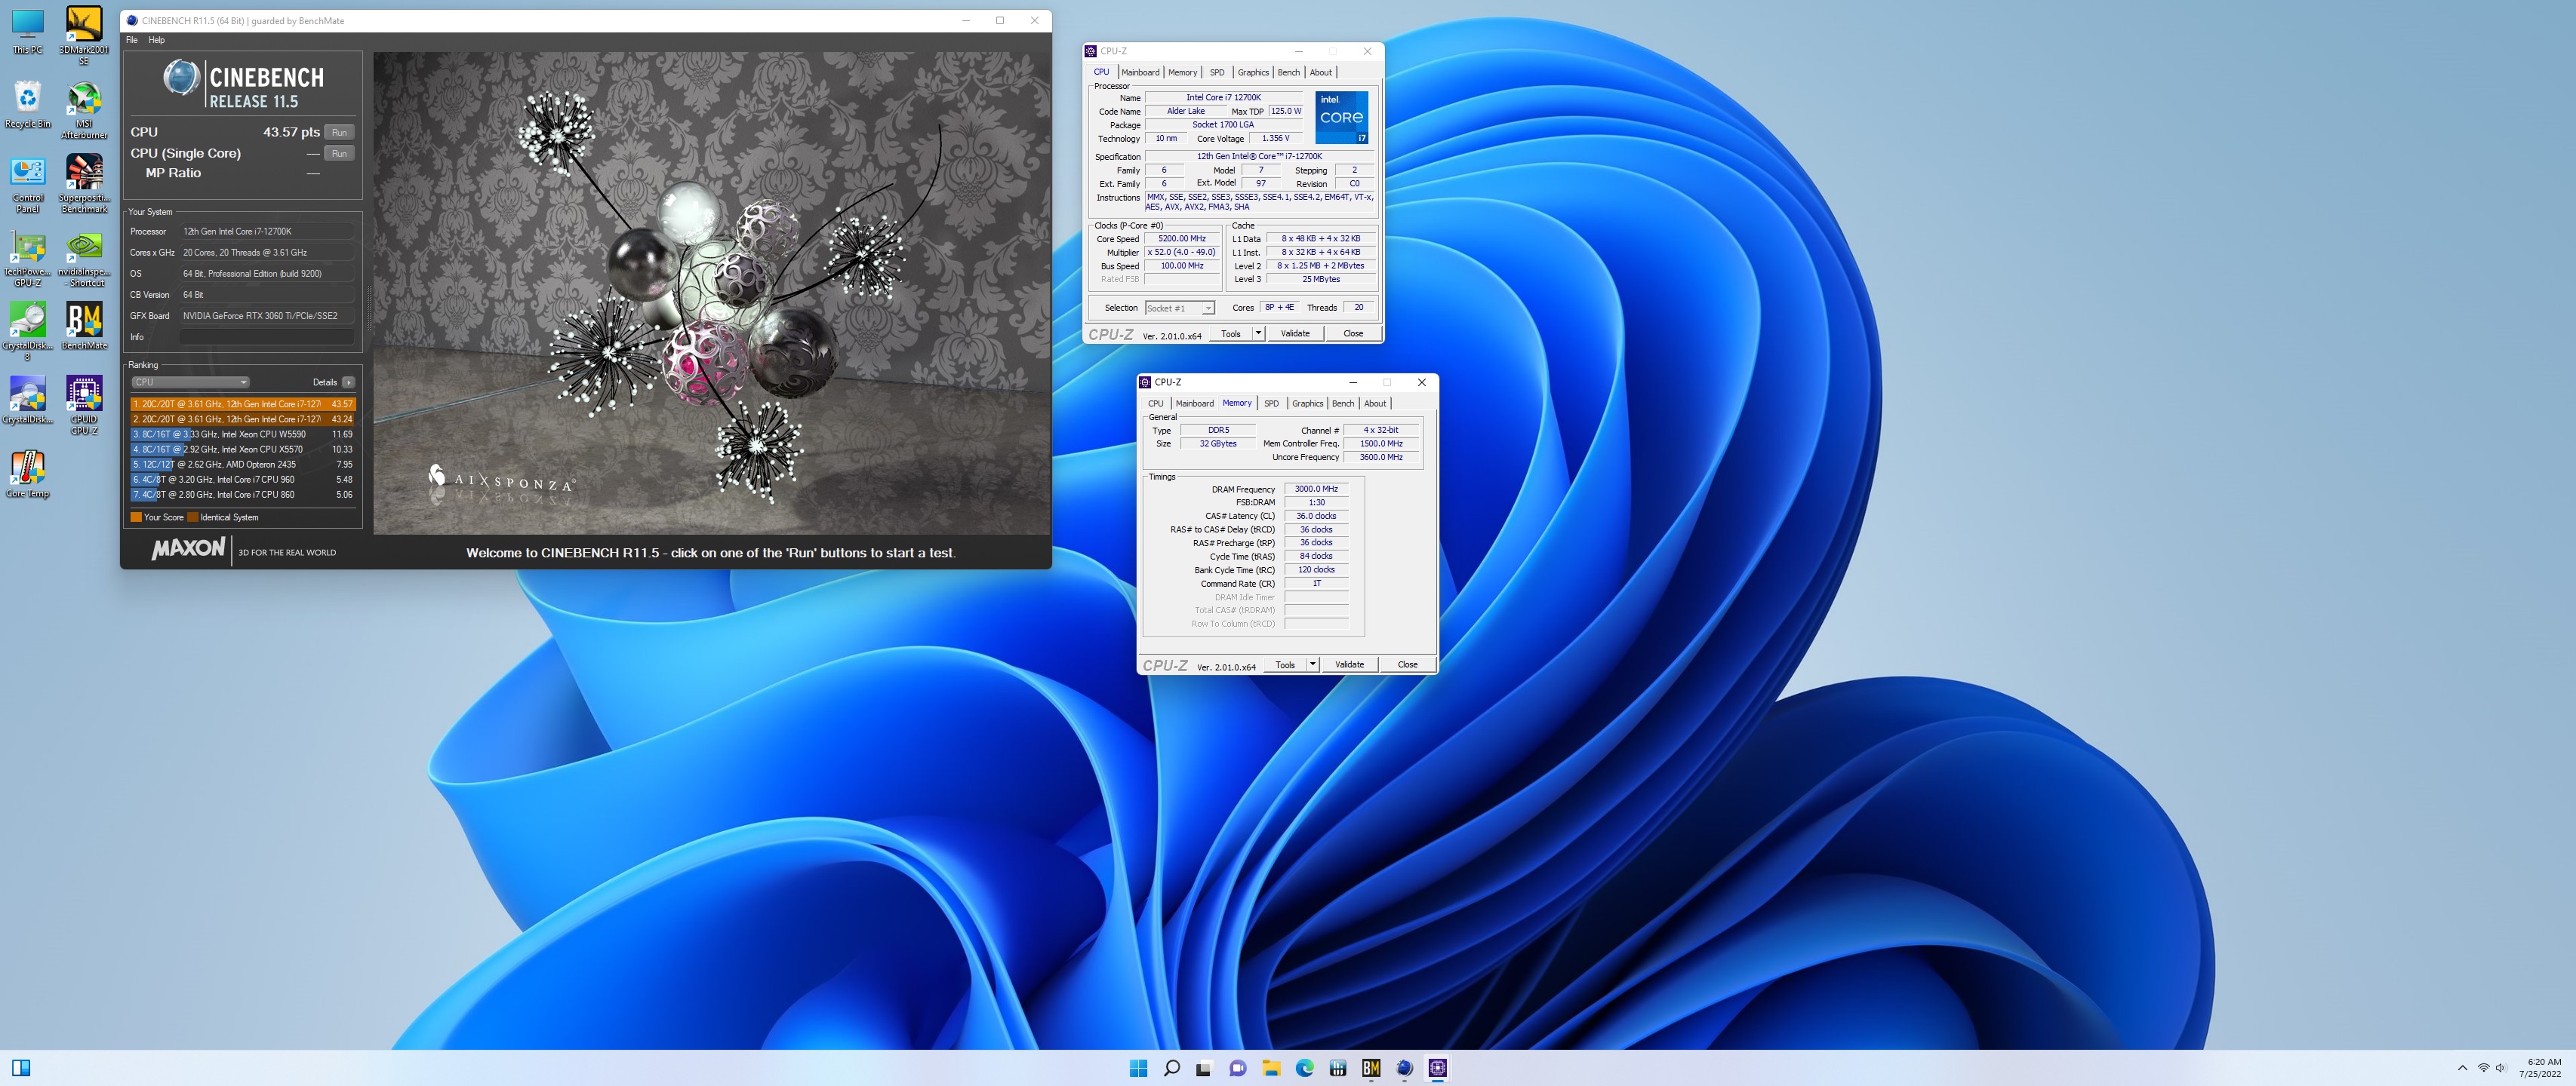Switch to Bench tab in CPU-Z processor window
Image resolution: width=2576 pixels, height=1086 pixels.
(x=1289, y=72)
